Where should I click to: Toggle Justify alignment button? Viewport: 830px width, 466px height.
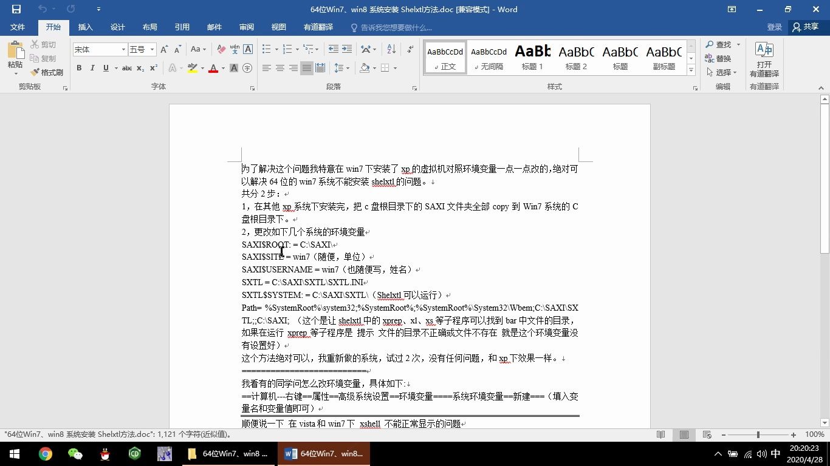pos(307,68)
